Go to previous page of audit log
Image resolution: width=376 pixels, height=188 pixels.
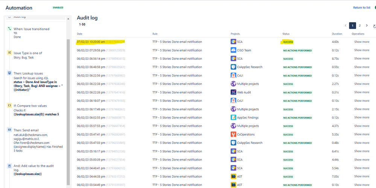(x=346, y=26)
